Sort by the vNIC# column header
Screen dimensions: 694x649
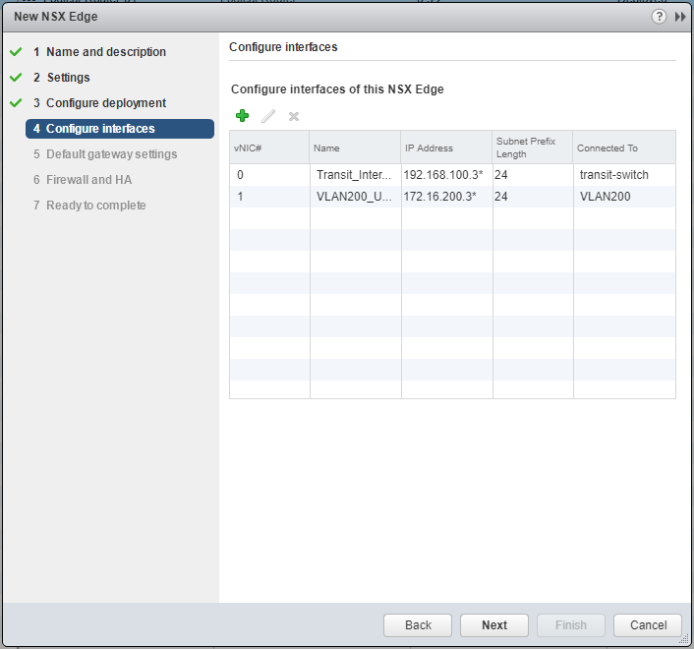[269, 147]
